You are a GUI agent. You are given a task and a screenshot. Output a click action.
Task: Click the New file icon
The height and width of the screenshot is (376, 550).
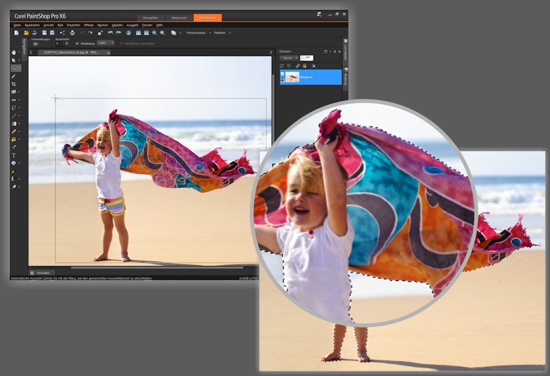click(x=16, y=33)
